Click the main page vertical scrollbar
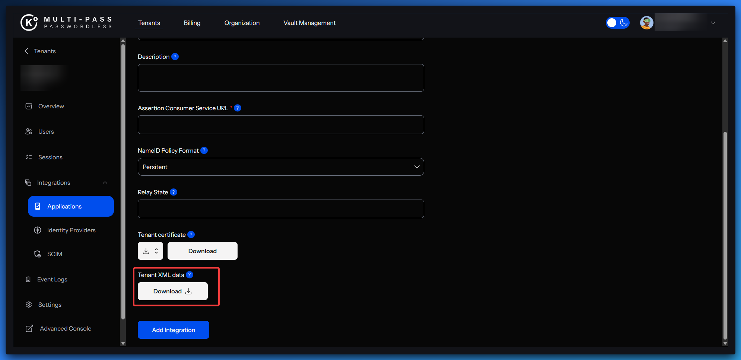The height and width of the screenshot is (360, 741). click(x=725, y=235)
